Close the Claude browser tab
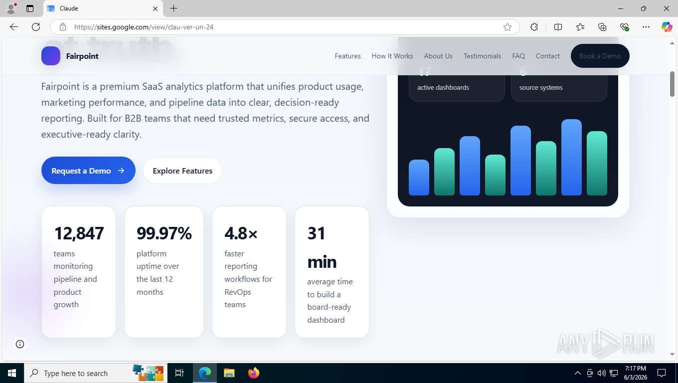Screen dimensions: 678x383 pos(155,8)
